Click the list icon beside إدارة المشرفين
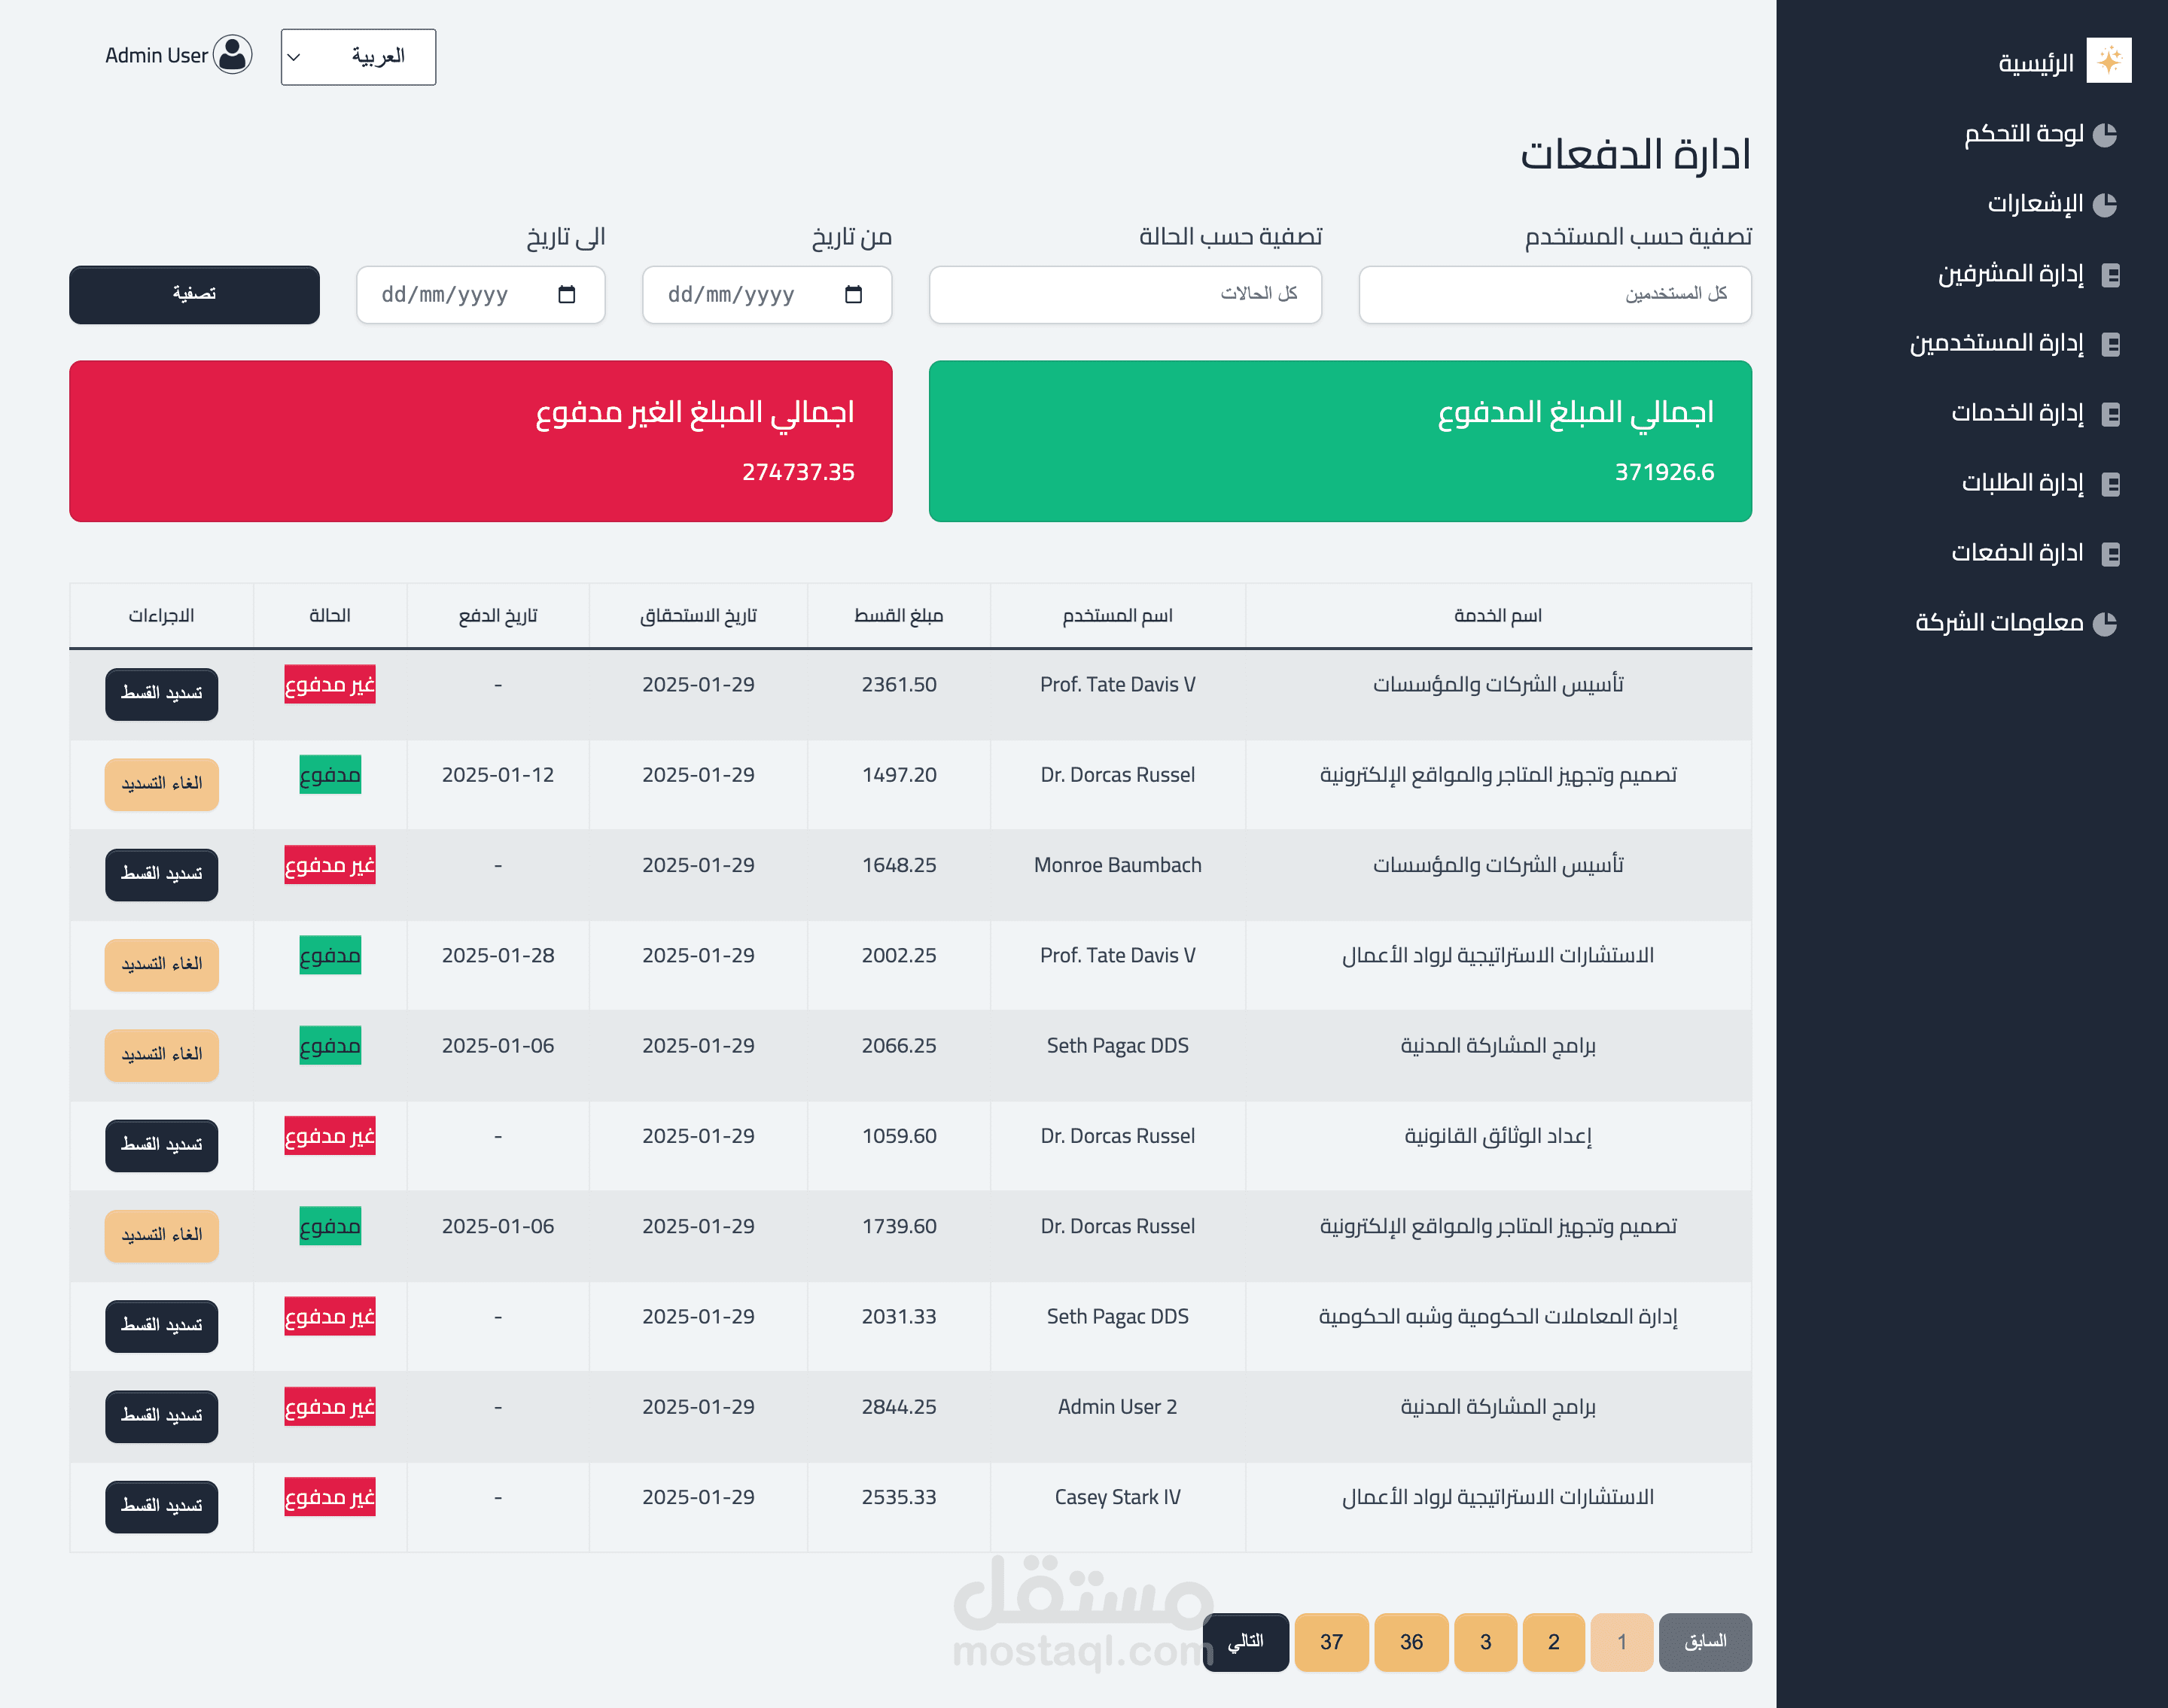 point(2110,275)
